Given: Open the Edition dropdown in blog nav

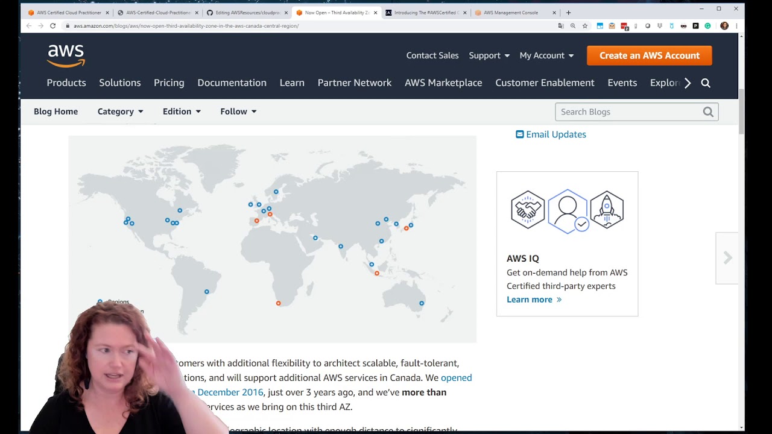Looking at the screenshot, I should [x=182, y=112].
